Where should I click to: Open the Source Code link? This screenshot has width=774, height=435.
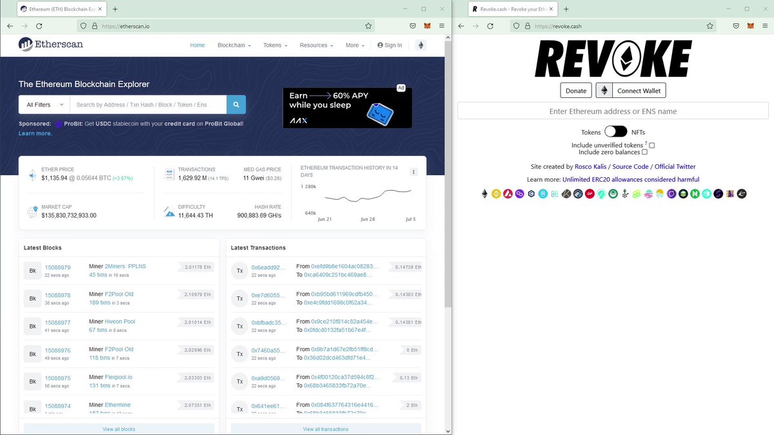tap(630, 167)
